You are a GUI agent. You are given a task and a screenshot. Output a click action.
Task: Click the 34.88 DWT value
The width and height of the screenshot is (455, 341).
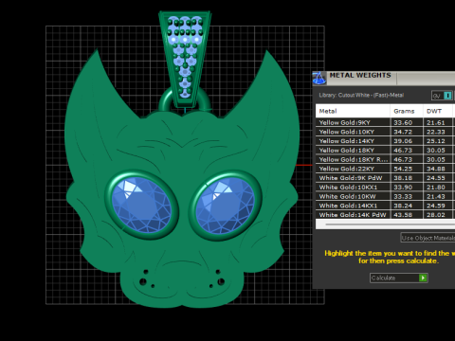[436, 169]
